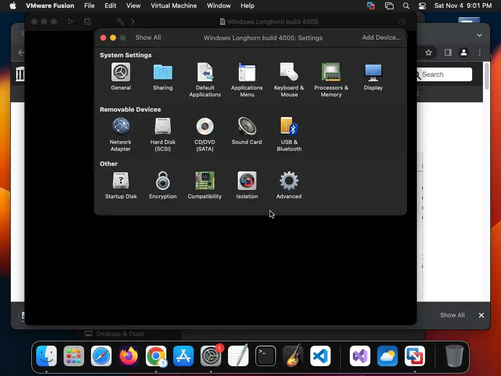
Task: Open App Store from the Dock
Action: 183,356
